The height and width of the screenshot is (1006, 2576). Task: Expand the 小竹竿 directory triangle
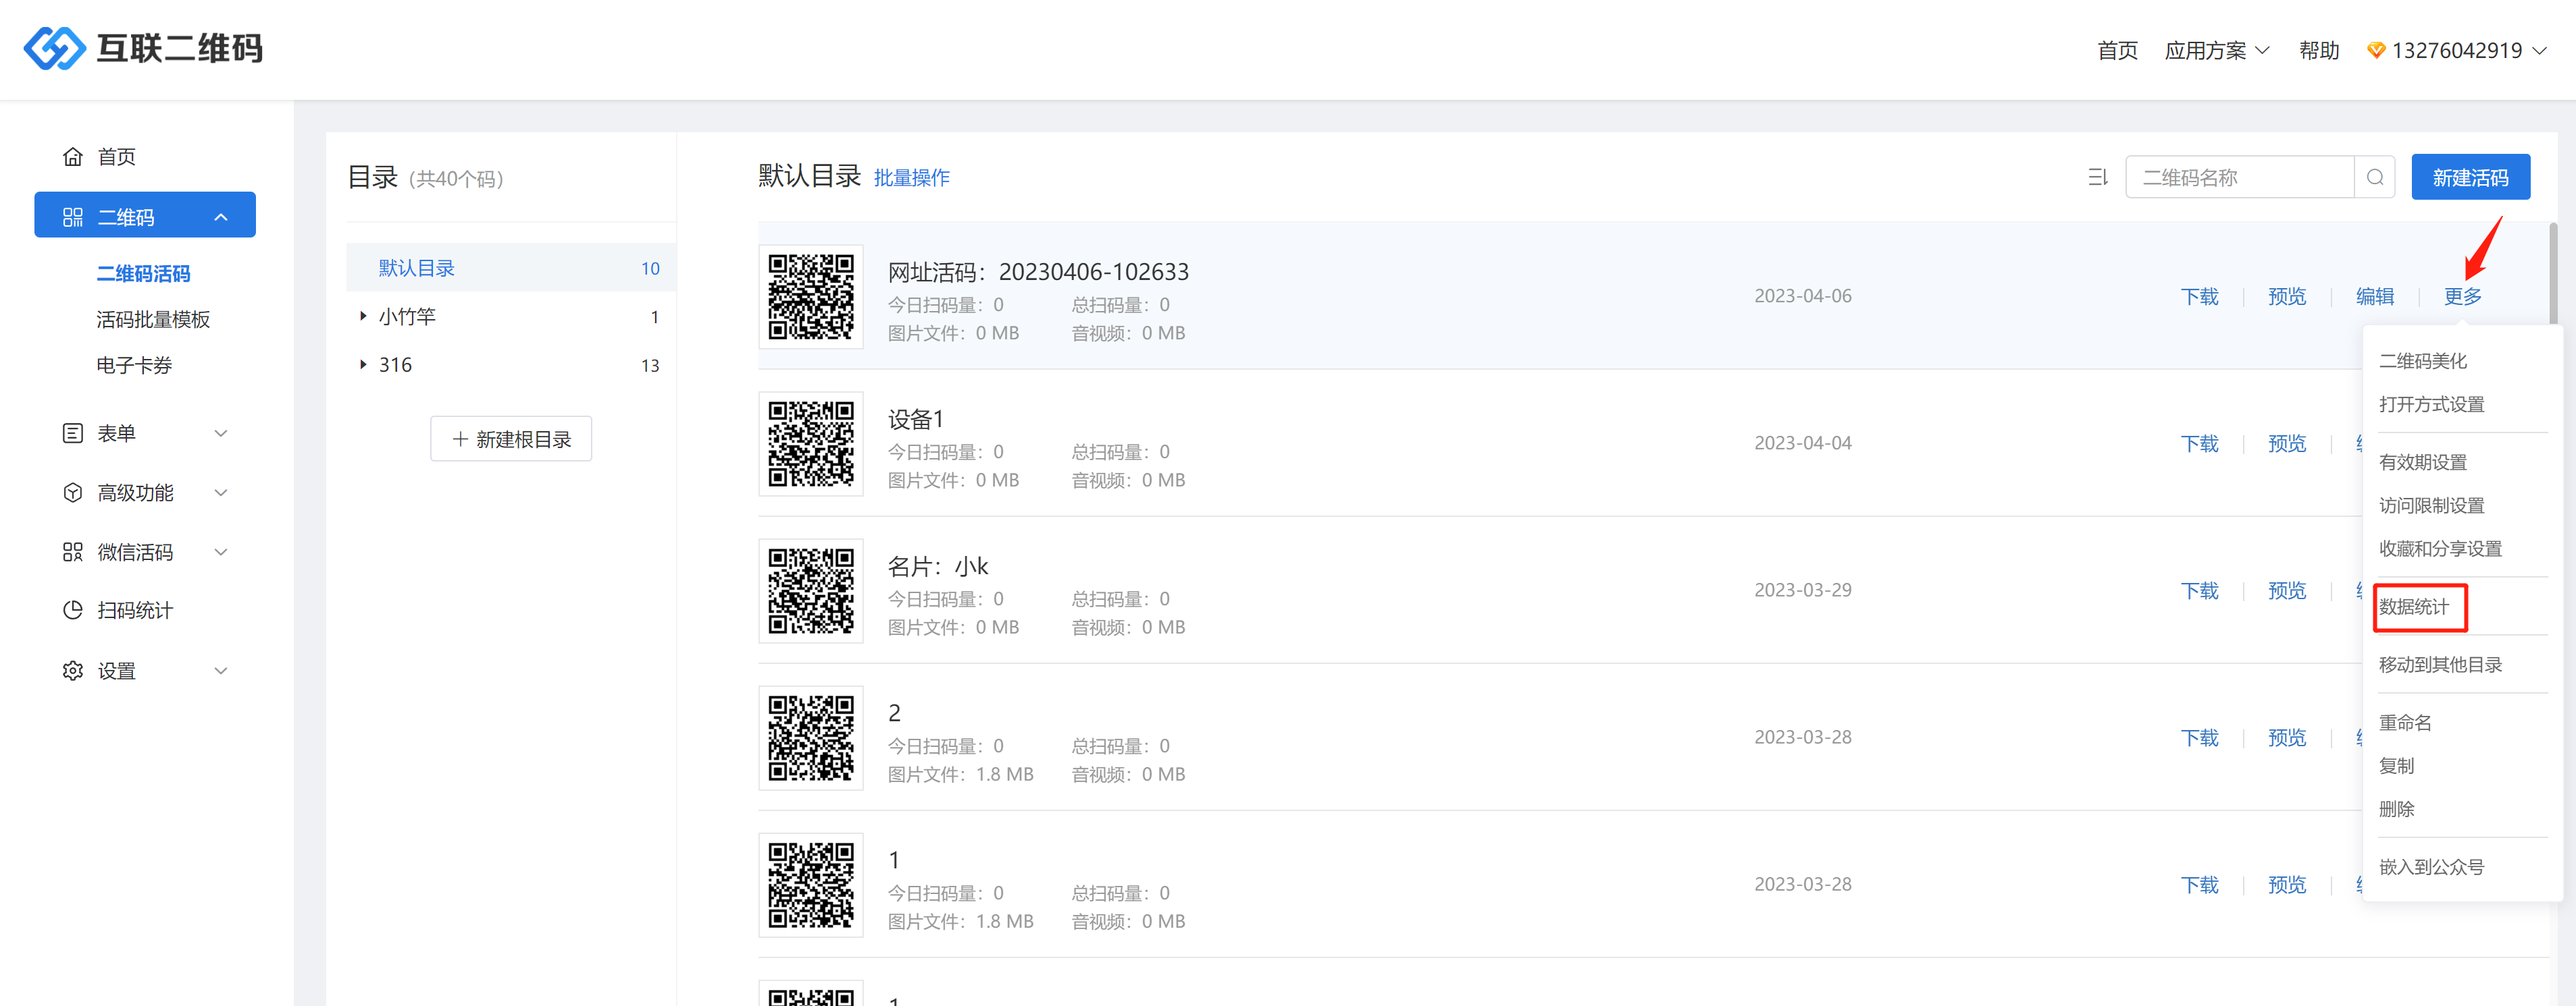363,316
